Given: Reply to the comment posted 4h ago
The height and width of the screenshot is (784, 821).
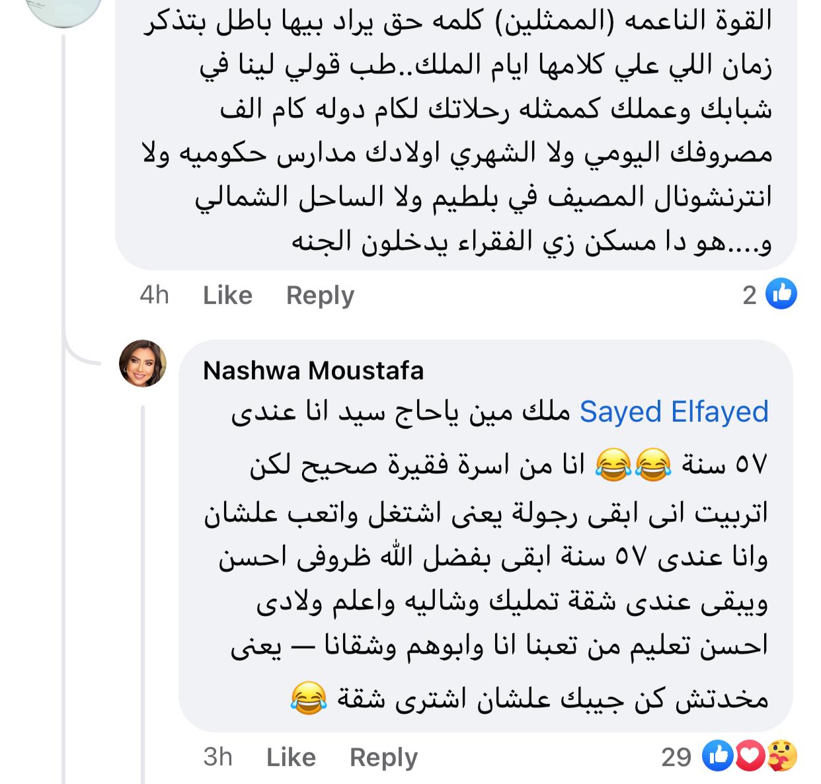Looking at the screenshot, I should (320, 295).
